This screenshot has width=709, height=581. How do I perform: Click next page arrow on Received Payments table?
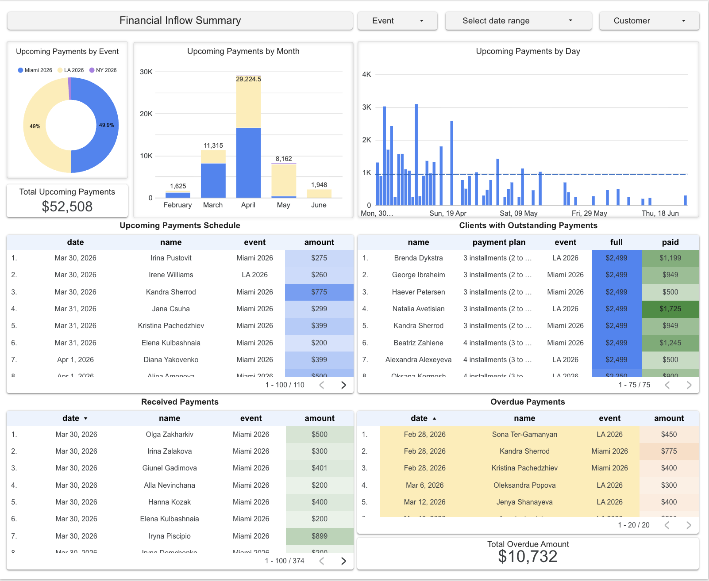343,561
